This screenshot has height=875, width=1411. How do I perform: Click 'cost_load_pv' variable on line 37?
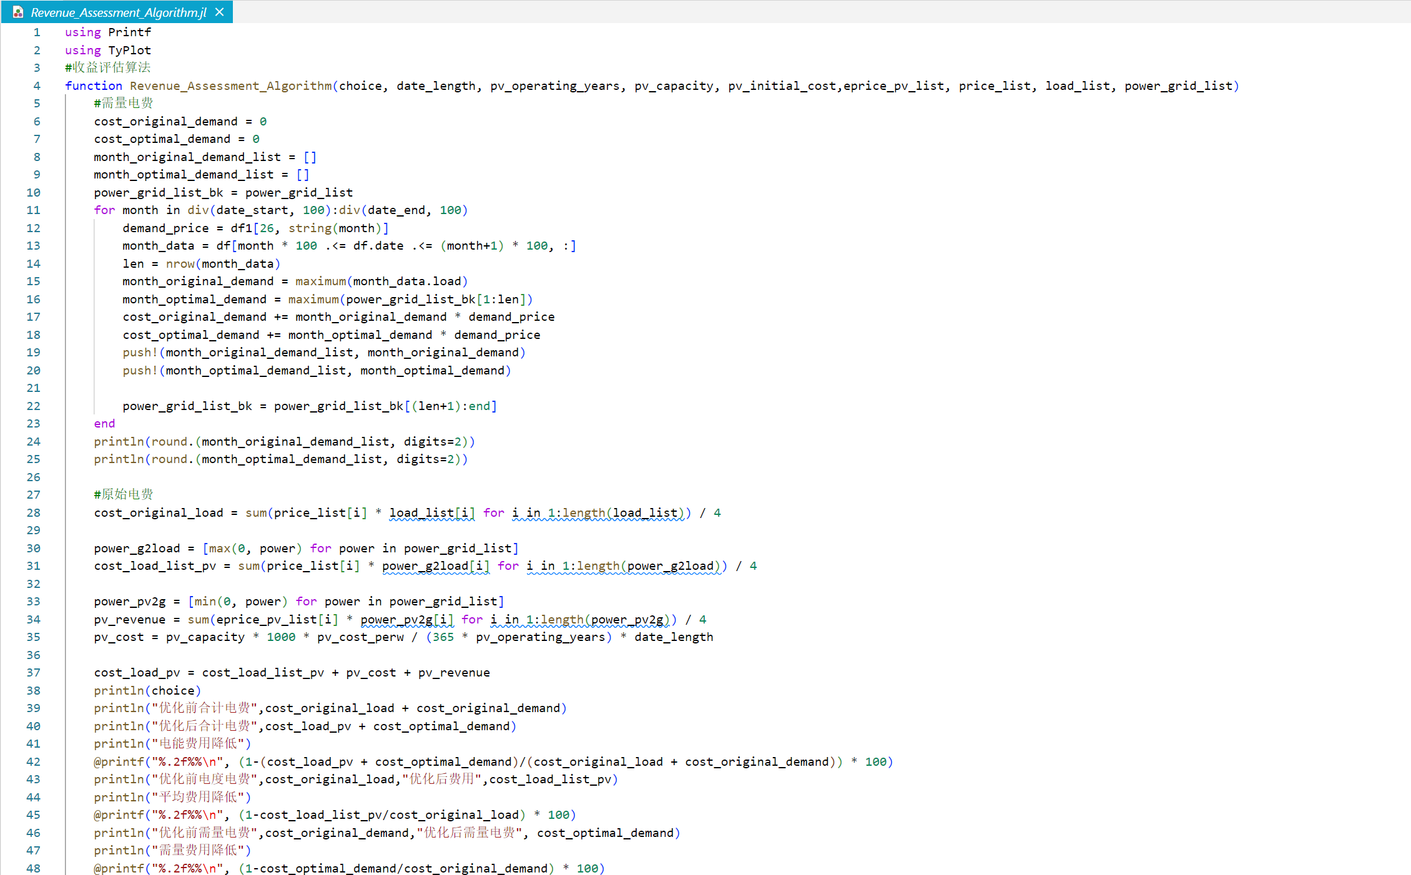click(137, 672)
